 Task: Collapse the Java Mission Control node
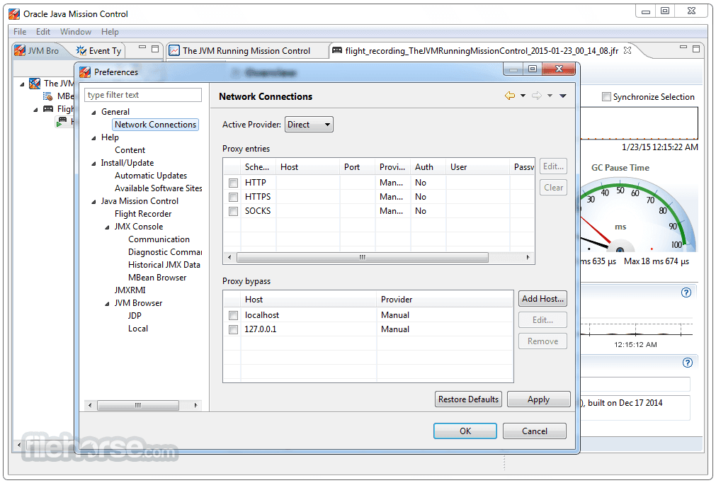point(93,201)
